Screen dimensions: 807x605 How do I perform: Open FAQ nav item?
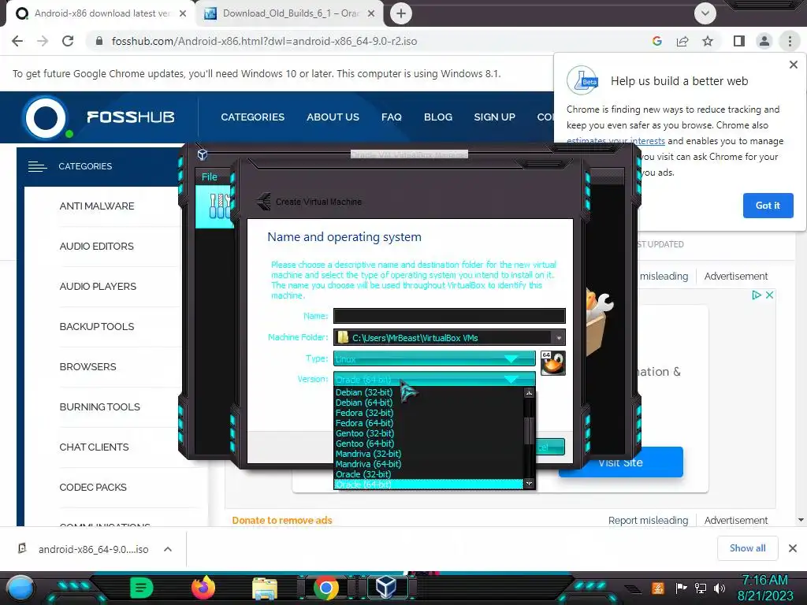[x=391, y=117]
